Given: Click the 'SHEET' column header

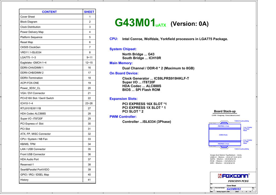Looking at the screenshot, I should pyautogui.click(x=89, y=12).
